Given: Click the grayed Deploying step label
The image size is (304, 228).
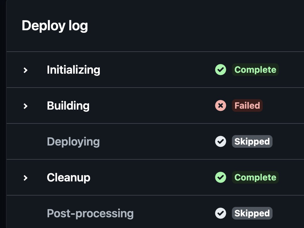Looking at the screenshot, I should pyautogui.click(x=73, y=142).
